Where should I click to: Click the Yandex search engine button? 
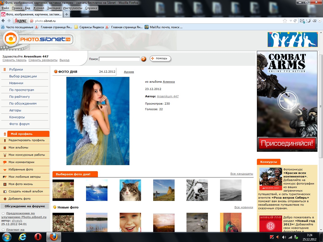[x=20, y=21]
